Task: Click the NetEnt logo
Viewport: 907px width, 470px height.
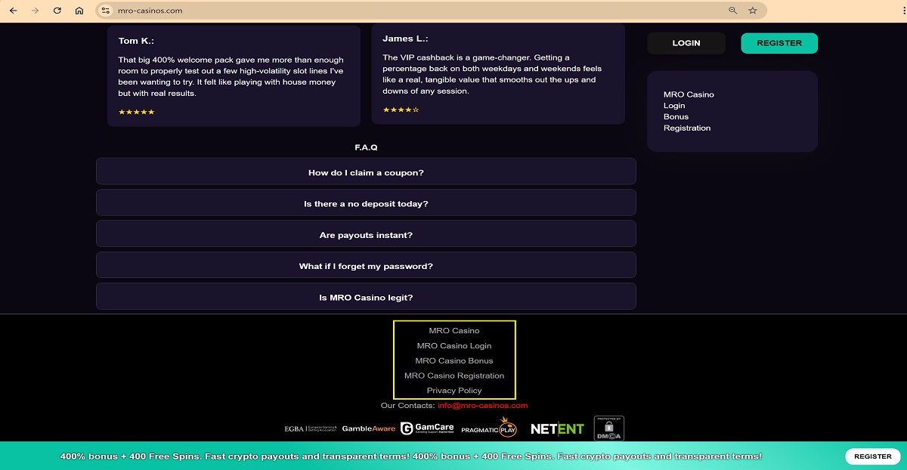Action: pos(557,428)
